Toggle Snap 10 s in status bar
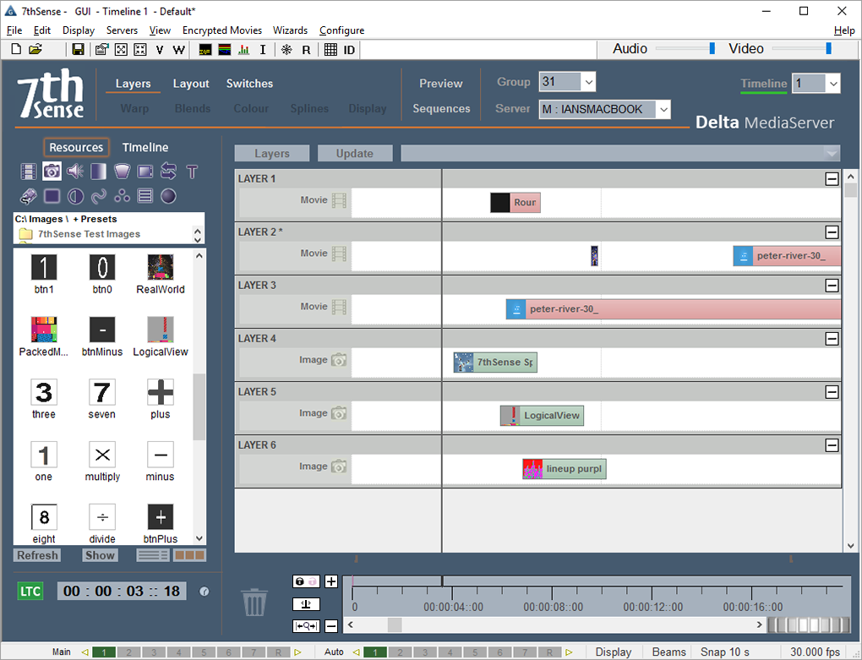This screenshot has height=660, width=862. point(725,652)
